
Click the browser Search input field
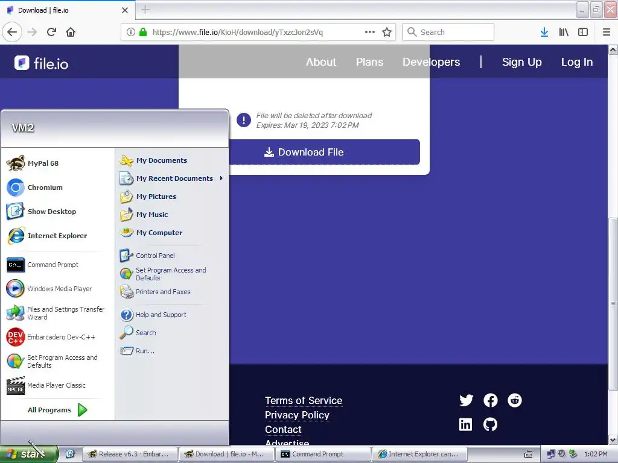tap(448, 32)
